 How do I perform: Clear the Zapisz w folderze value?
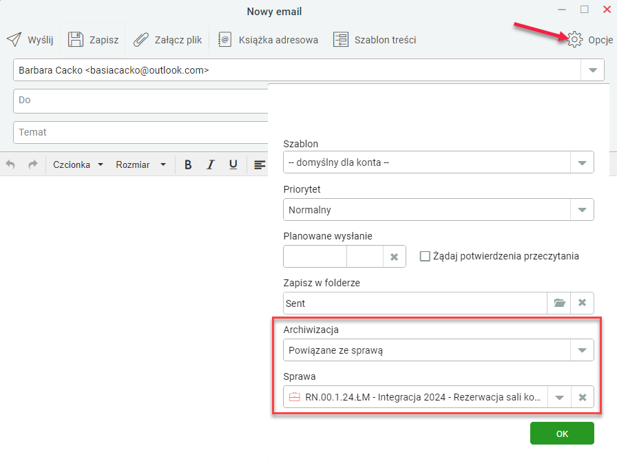[583, 303]
